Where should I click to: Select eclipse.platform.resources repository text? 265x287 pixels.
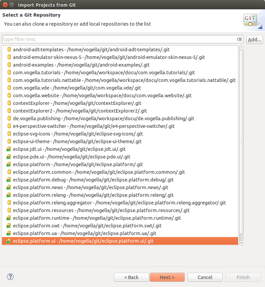[101, 211]
